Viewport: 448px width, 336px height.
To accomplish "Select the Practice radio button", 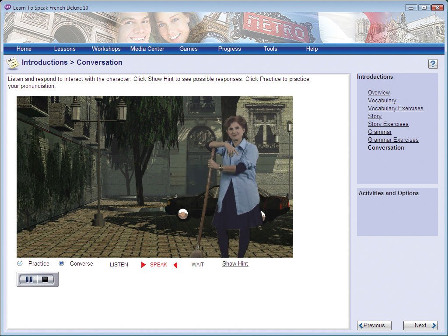I will 20,263.
